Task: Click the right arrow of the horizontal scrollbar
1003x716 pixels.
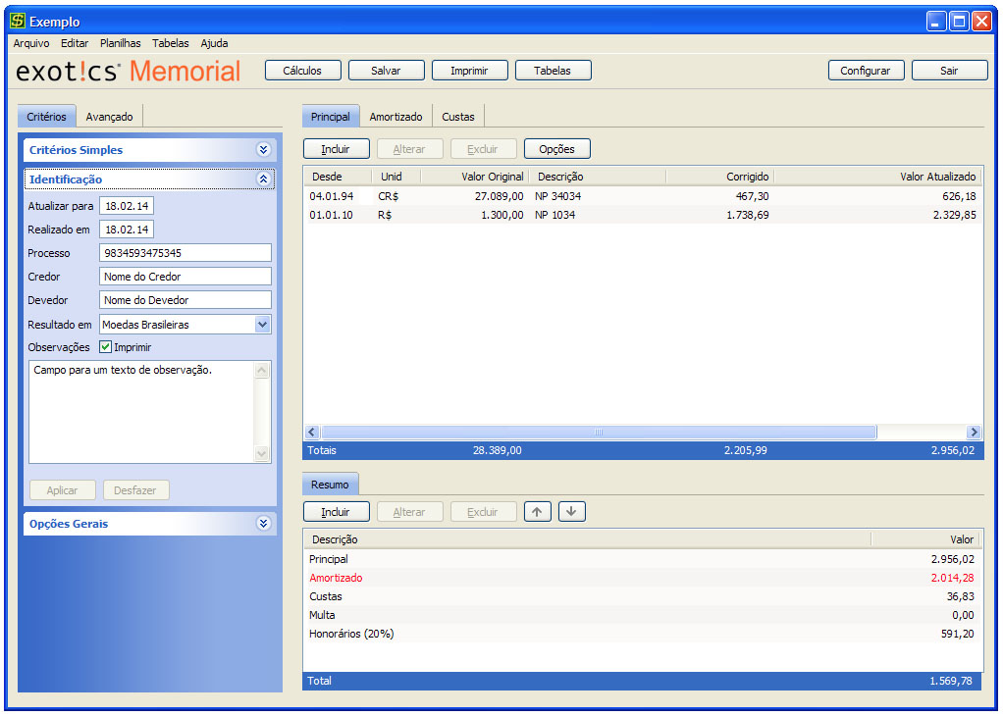Action: 974,433
